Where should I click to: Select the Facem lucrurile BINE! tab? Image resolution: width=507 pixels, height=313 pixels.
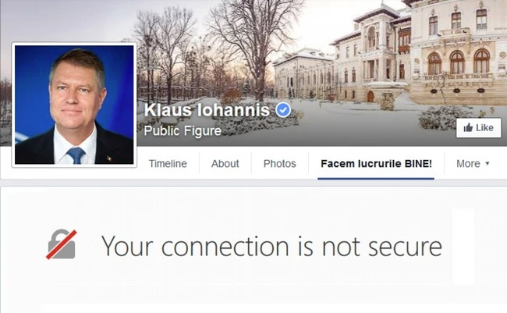coord(376,164)
